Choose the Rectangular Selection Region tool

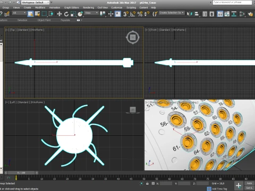[x=44, y=14]
